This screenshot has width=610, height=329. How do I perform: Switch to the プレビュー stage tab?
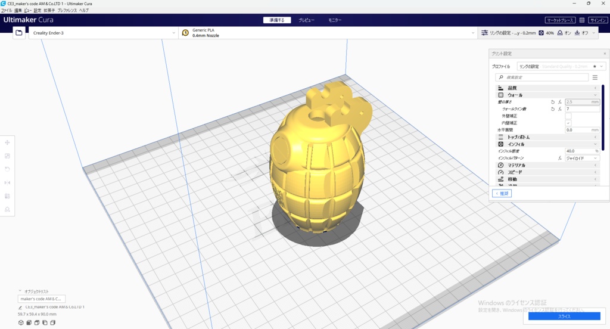tap(307, 20)
